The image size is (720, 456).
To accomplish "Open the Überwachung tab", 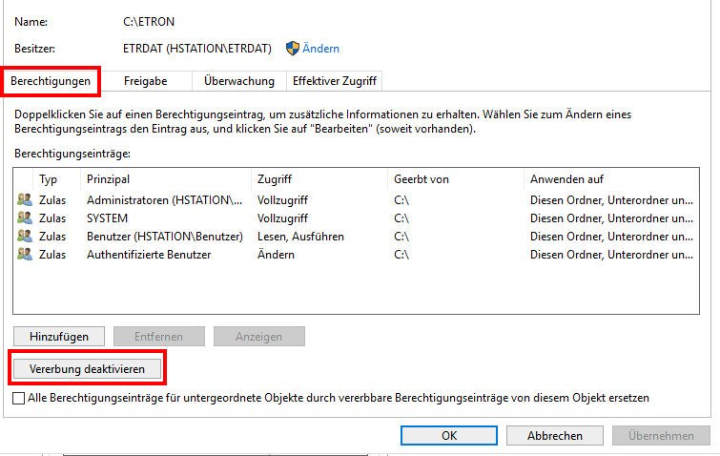I will pos(238,81).
